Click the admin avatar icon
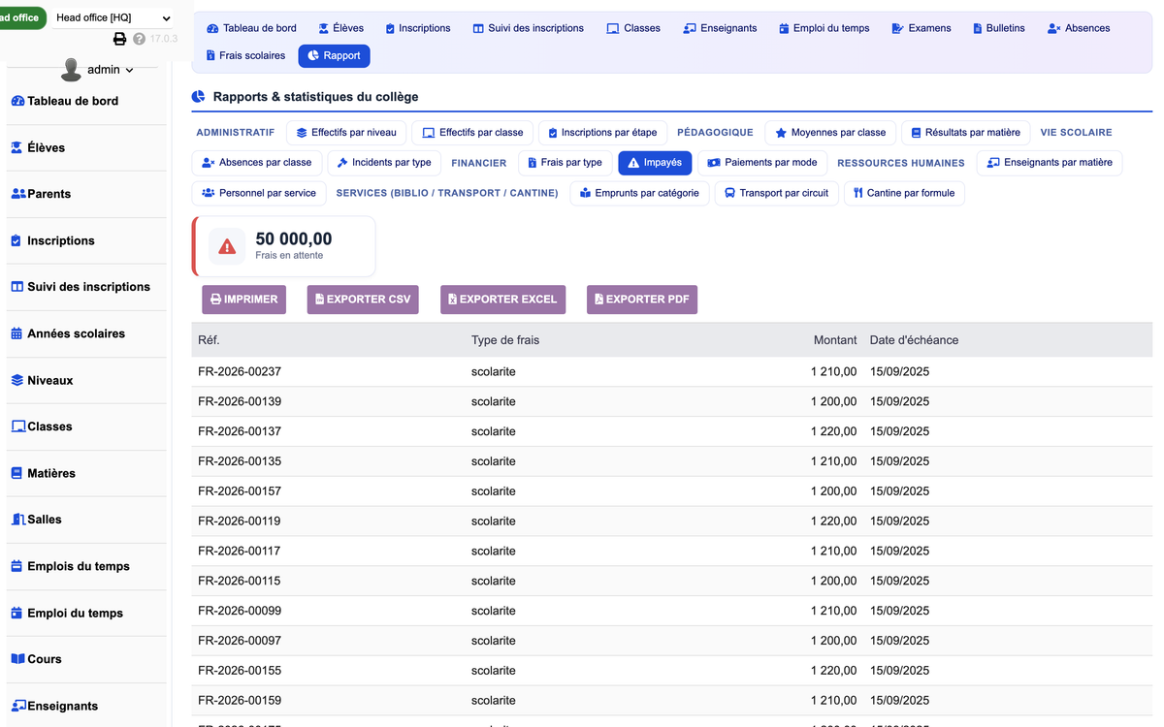1164x727 pixels. tap(71, 70)
